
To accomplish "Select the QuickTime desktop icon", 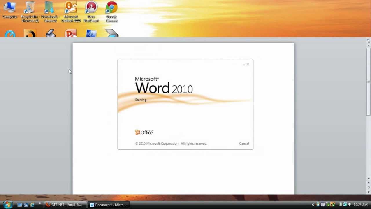I will click(x=10, y=34).
